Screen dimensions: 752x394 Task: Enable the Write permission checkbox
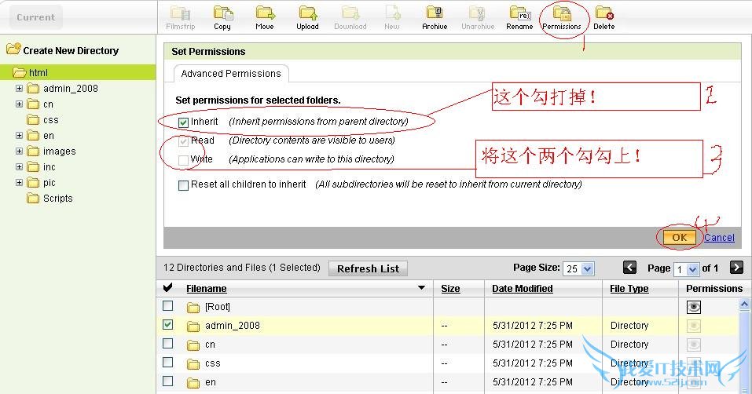coord(183,160)
